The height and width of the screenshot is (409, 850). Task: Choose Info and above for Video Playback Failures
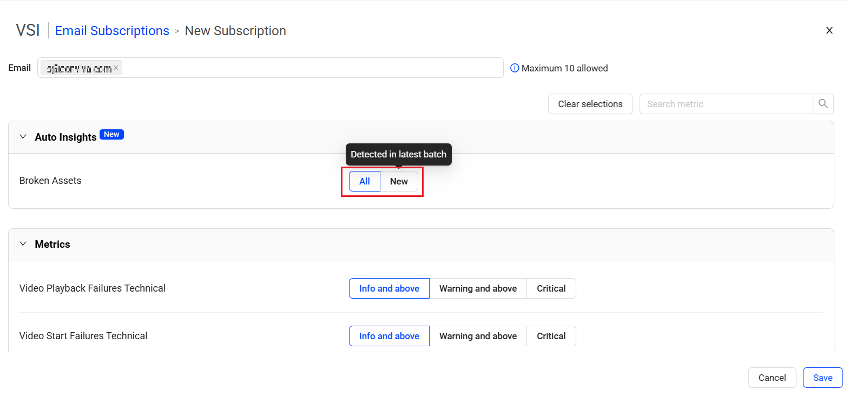click(x=389, y=288)
